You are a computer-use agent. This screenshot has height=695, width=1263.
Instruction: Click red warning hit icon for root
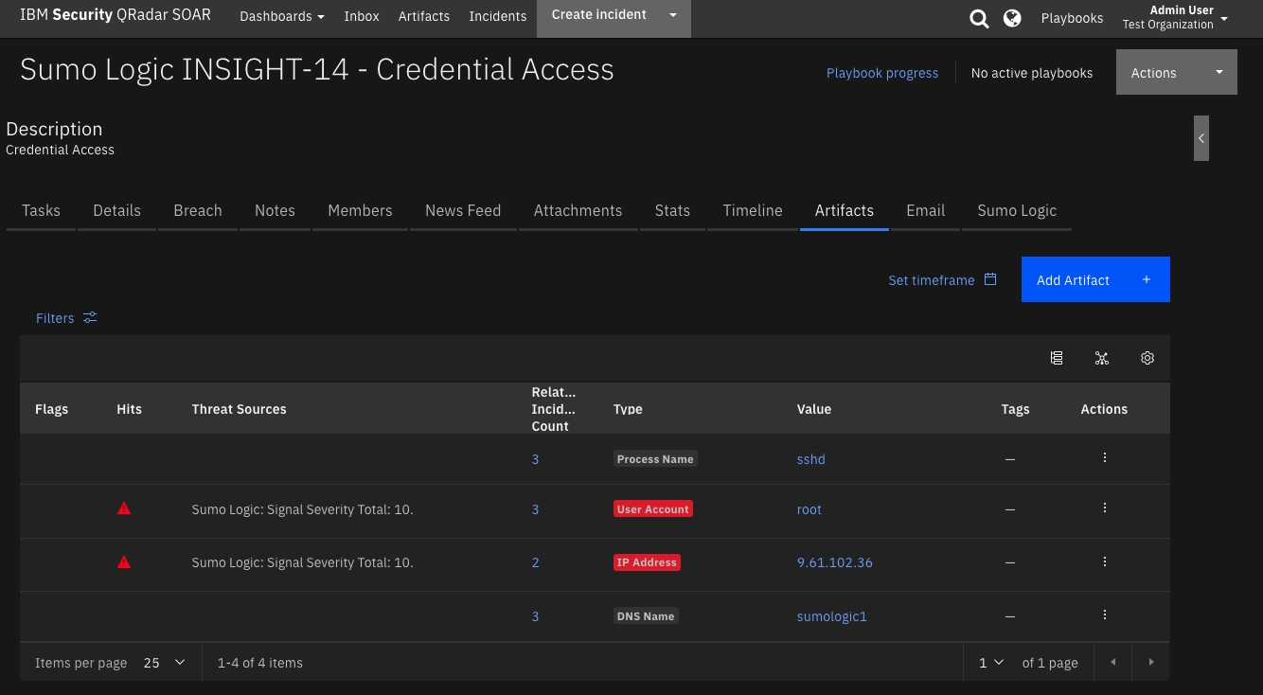pyautogui.click(x=124, y=508)
